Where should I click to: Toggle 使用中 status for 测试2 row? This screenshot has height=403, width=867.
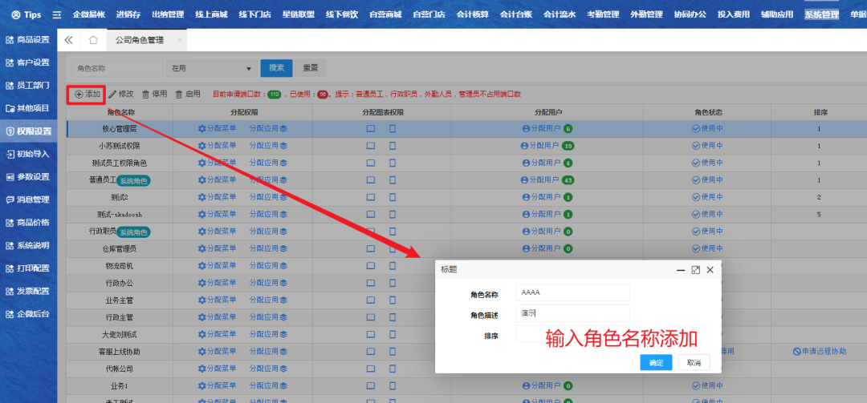[696, 197]
